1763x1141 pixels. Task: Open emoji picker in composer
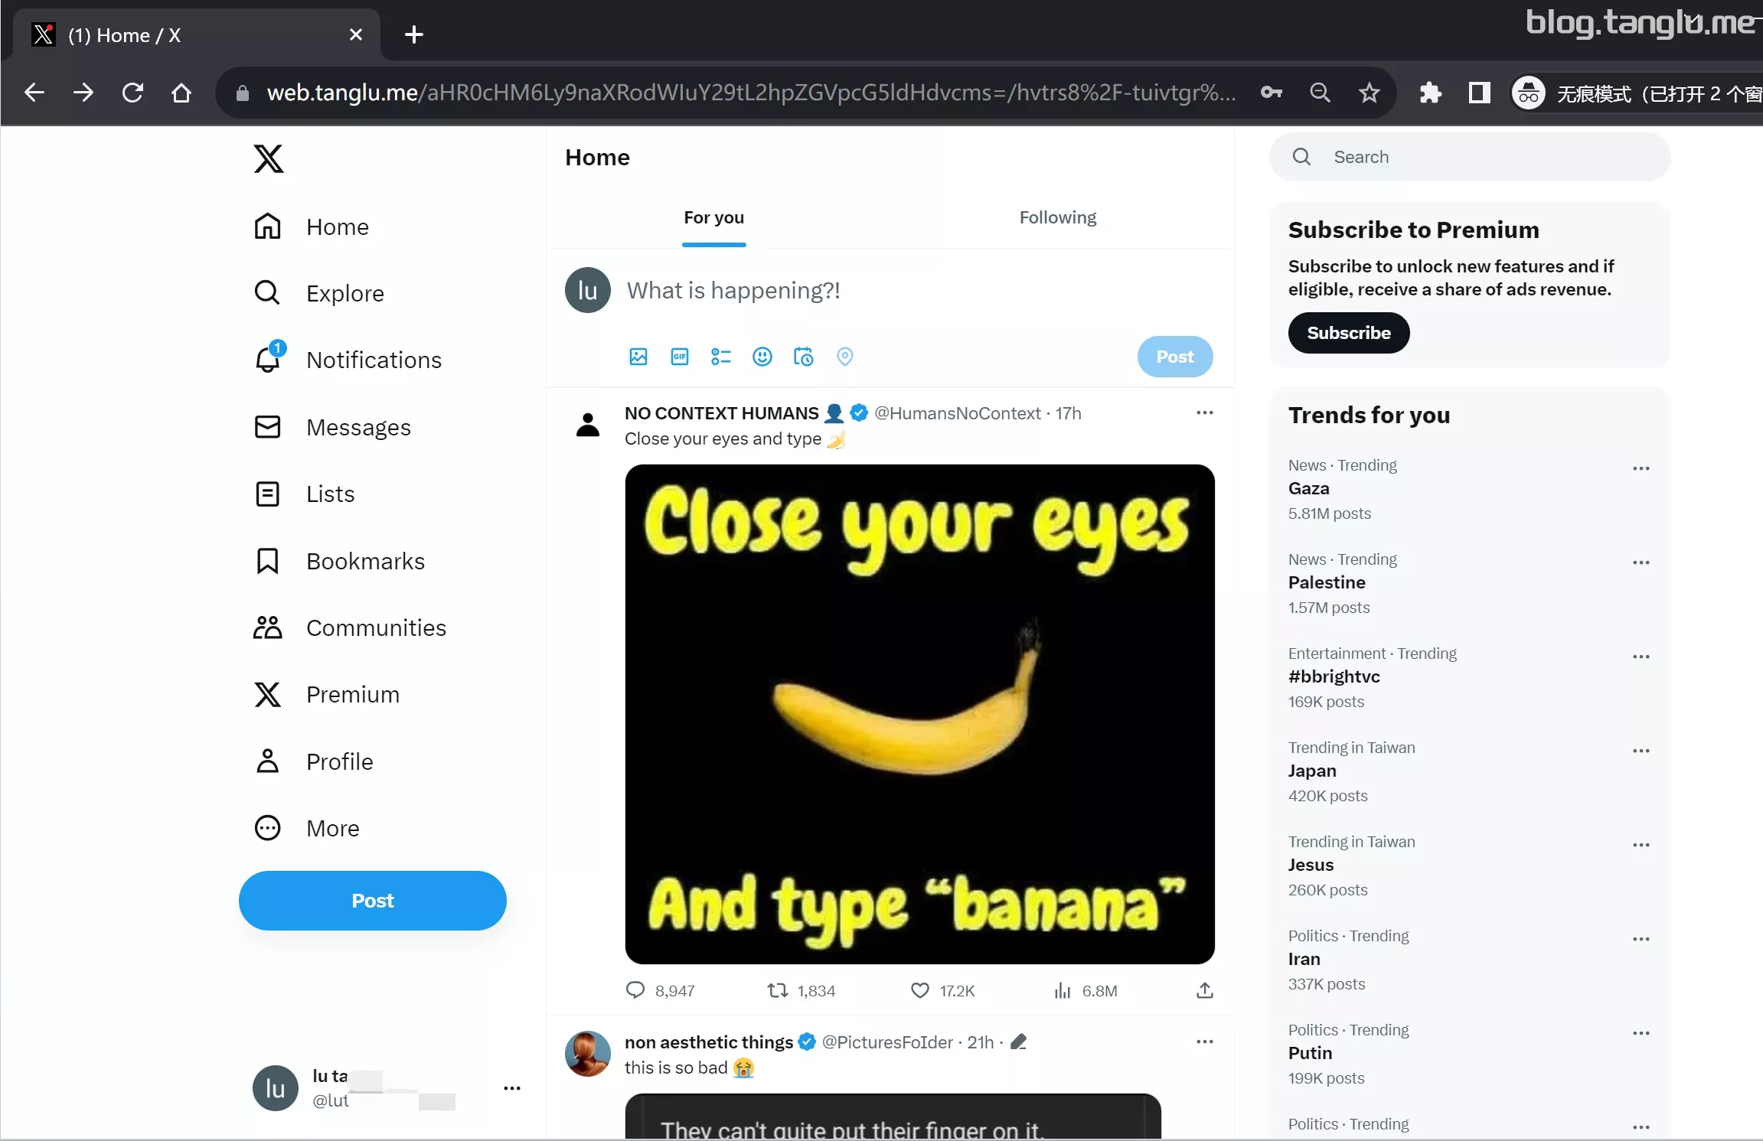(762, 357)
